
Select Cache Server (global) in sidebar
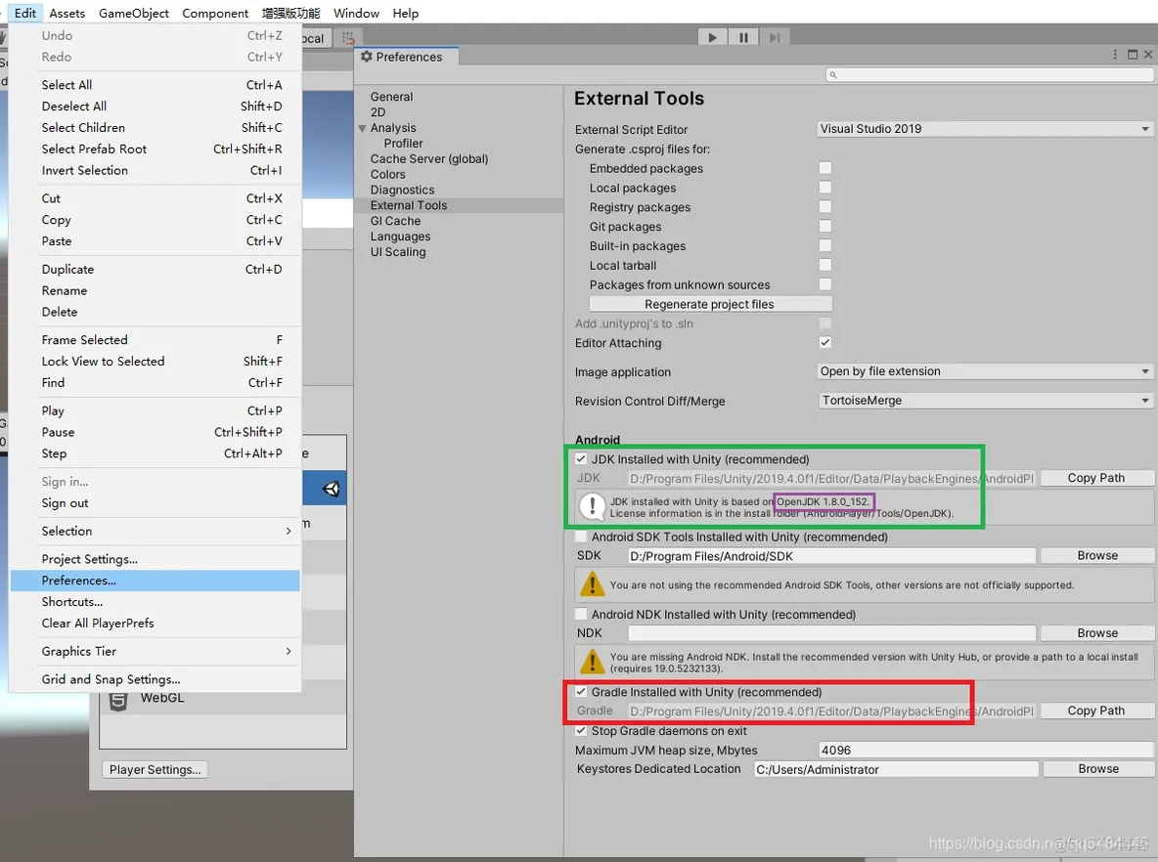click(429, 158)
